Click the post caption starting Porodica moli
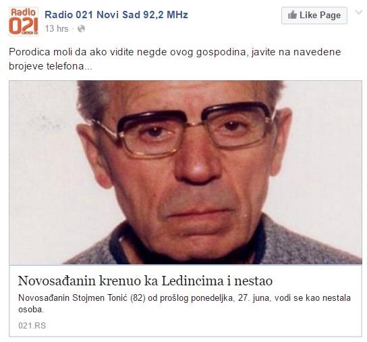Image resolution: width=367 pixels, height=342 pixels. [175, 59]
